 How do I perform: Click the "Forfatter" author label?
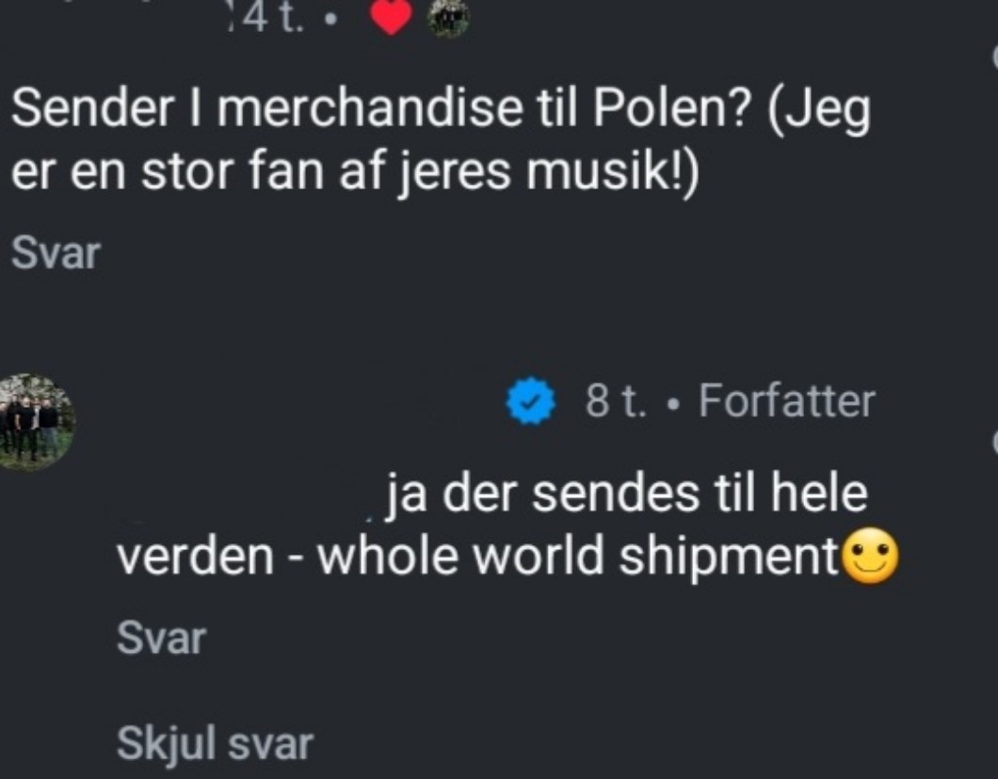coord(787,402)
